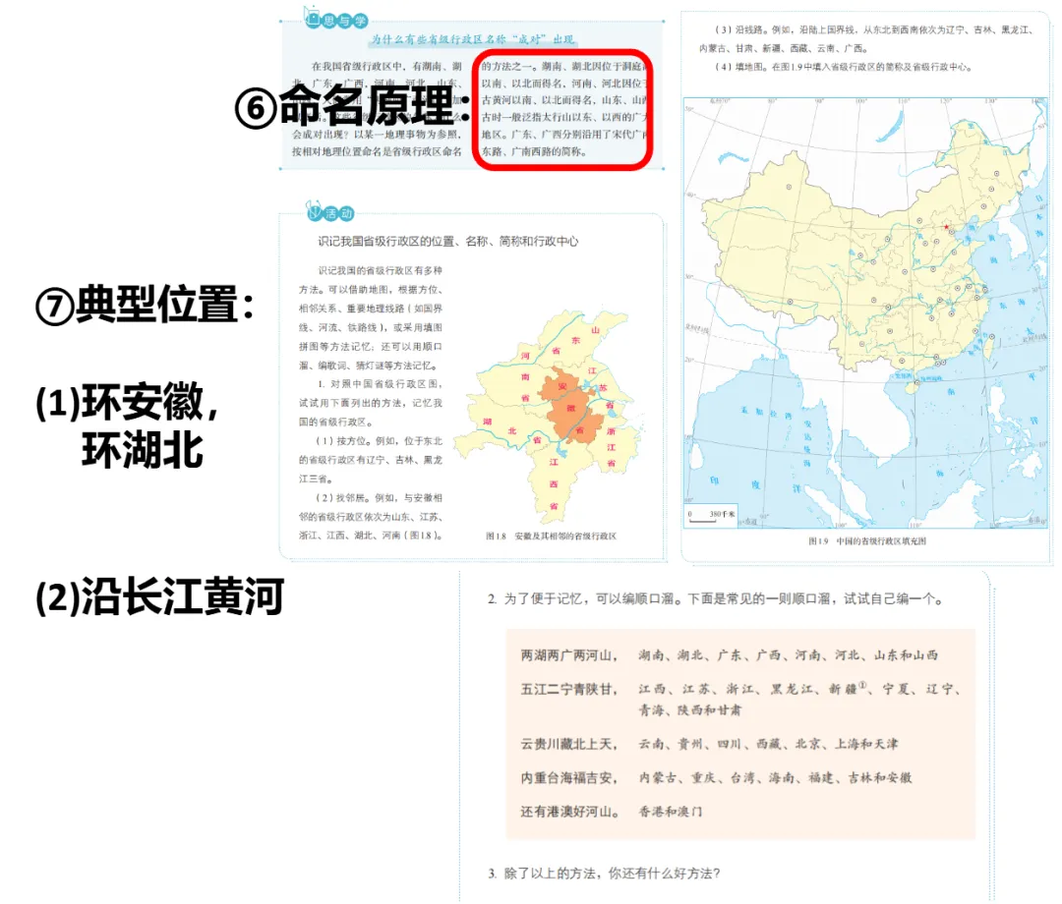1062x904 pixels.
Task: Click the caption 图1.9 中国的省级行政区填充图
Action: click(867, 540)
